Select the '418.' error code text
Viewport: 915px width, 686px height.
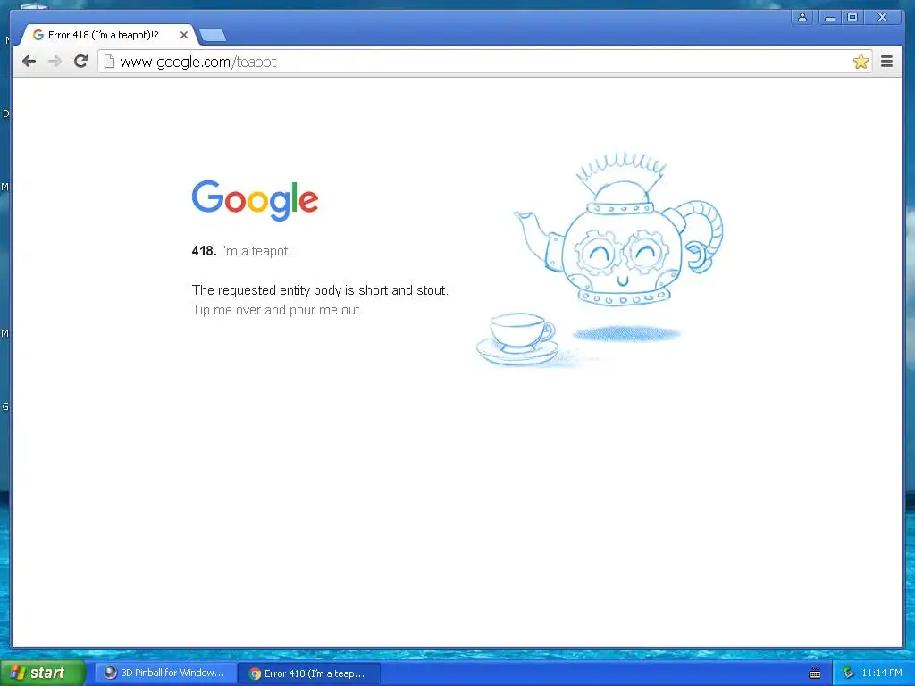205,251
